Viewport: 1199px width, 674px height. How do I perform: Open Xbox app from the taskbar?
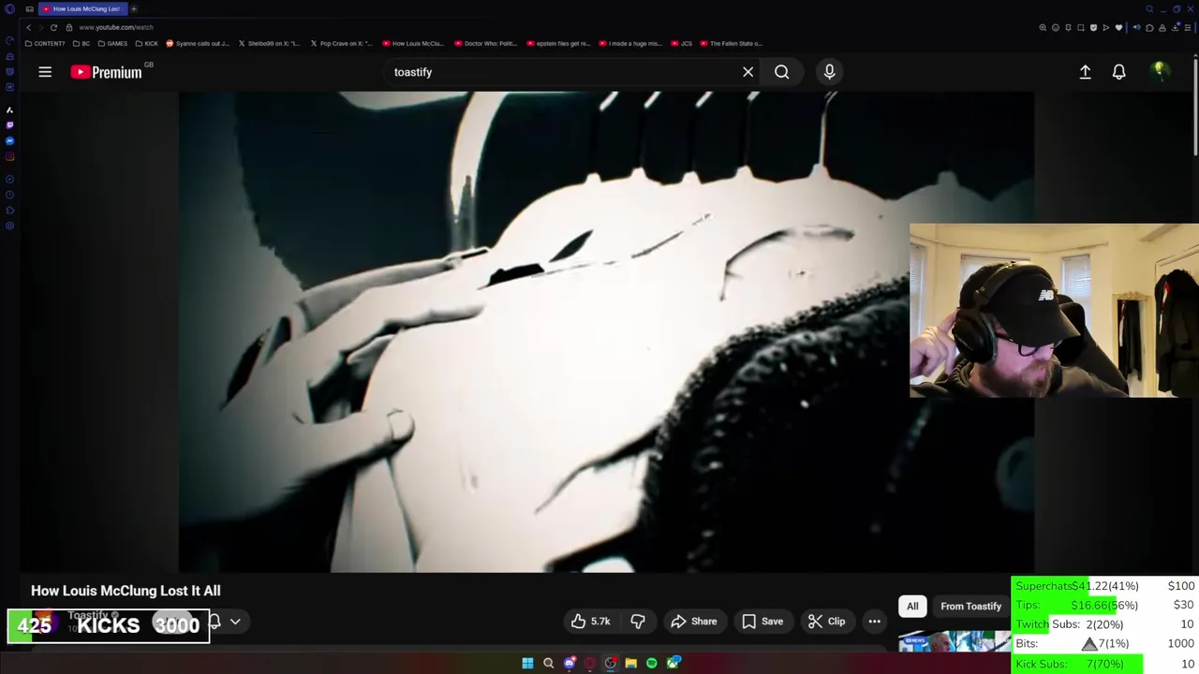tap(673, 664)
